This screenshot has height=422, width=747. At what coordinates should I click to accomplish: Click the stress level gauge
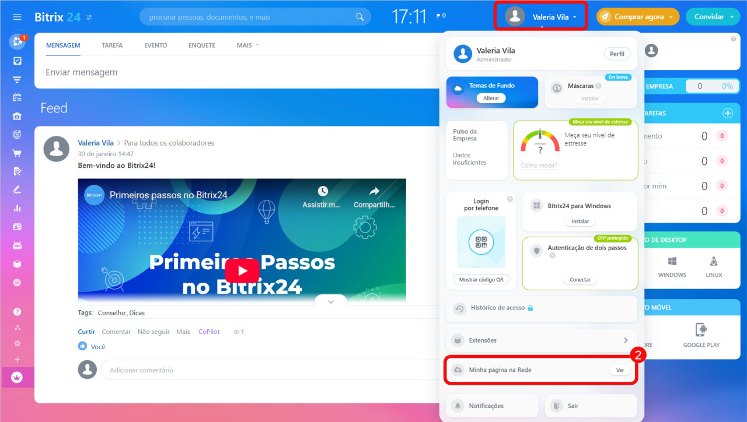tap(540, 141)
